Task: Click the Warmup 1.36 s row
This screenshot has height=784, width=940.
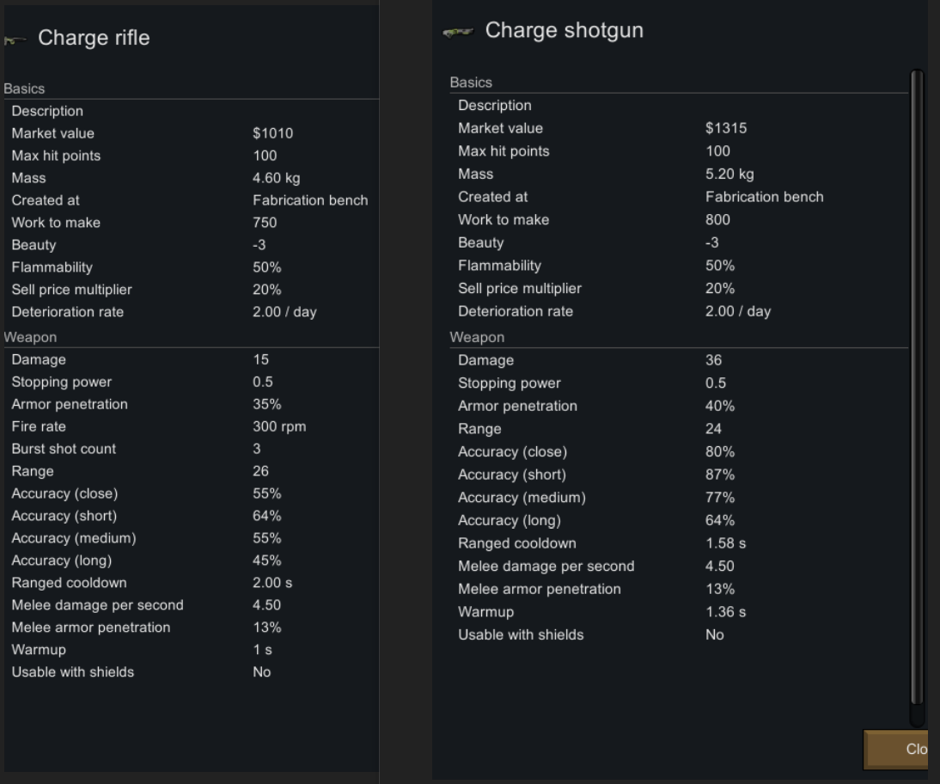Action: pos(485,612)
